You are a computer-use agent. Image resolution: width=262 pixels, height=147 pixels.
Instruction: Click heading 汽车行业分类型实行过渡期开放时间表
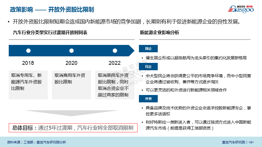pyautogui.click(x=50, y=32)
